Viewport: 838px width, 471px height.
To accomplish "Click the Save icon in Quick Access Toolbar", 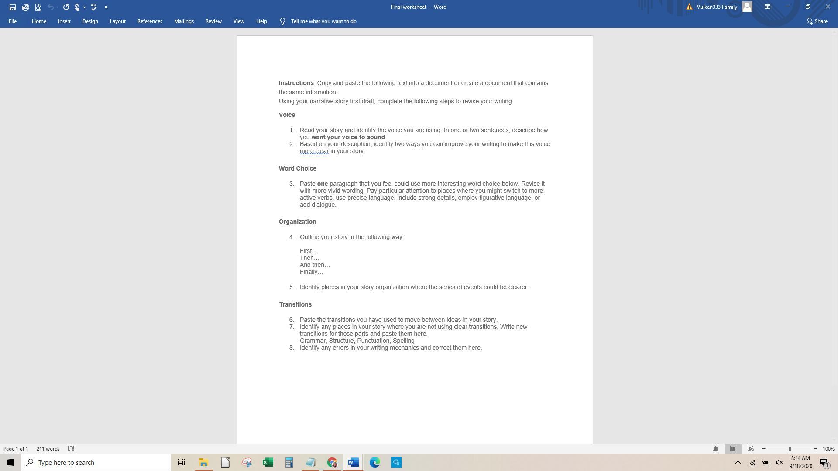I will (x=12, y=7).
